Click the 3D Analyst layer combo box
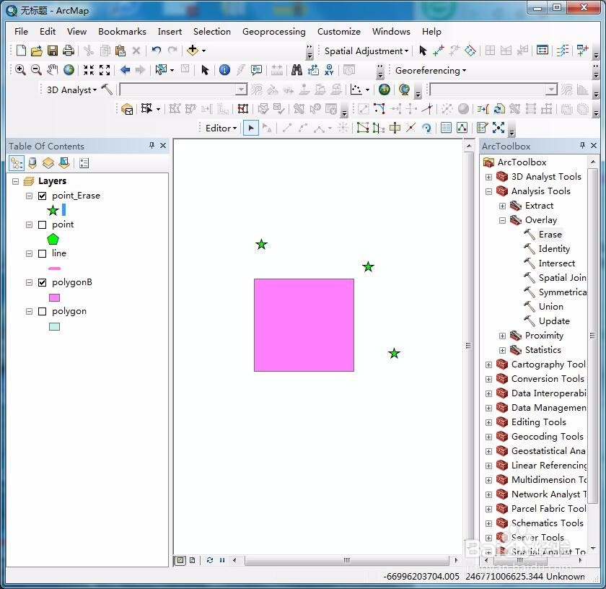This screenshot has width=606, height=589. pos(183,90)
